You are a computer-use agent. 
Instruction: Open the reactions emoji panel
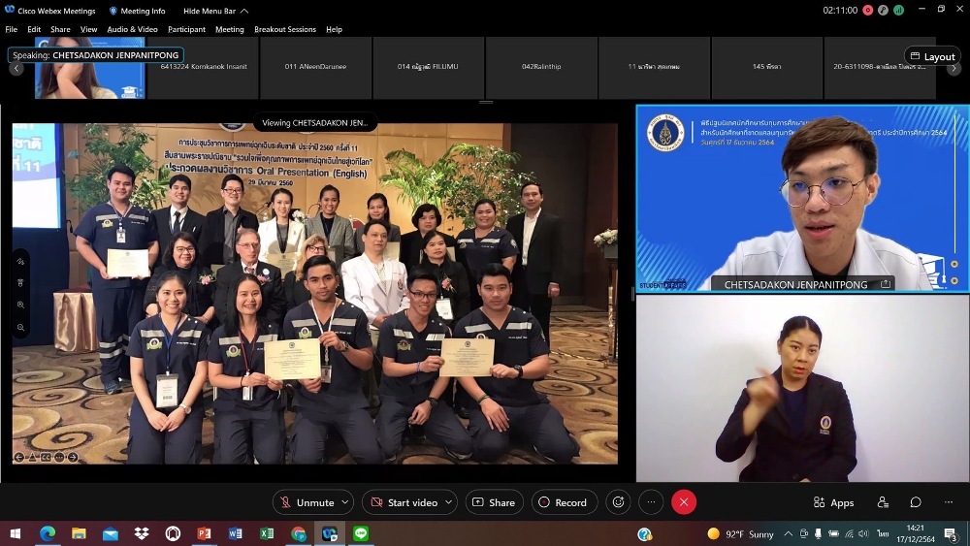tap(617, 502)
